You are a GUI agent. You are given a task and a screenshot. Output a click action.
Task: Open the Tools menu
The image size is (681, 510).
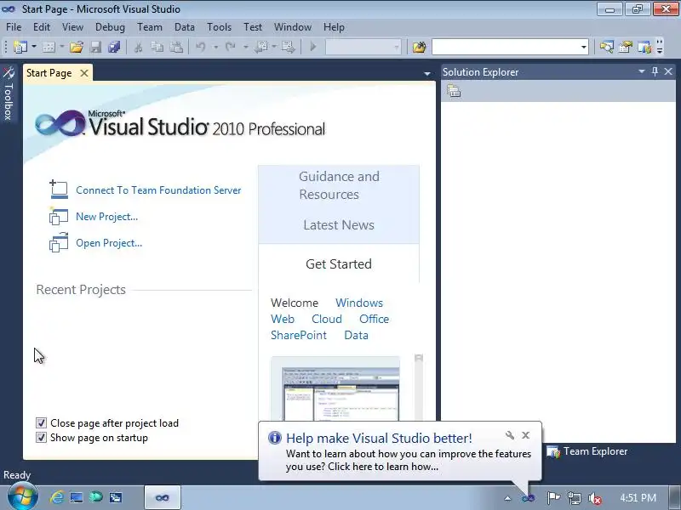pyautogui.click(x=220, y=27)
